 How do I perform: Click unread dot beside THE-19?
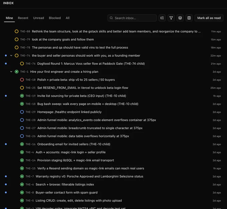[6, 96]
